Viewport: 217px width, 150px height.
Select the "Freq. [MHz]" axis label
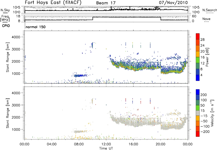click(x=5, y=18)
